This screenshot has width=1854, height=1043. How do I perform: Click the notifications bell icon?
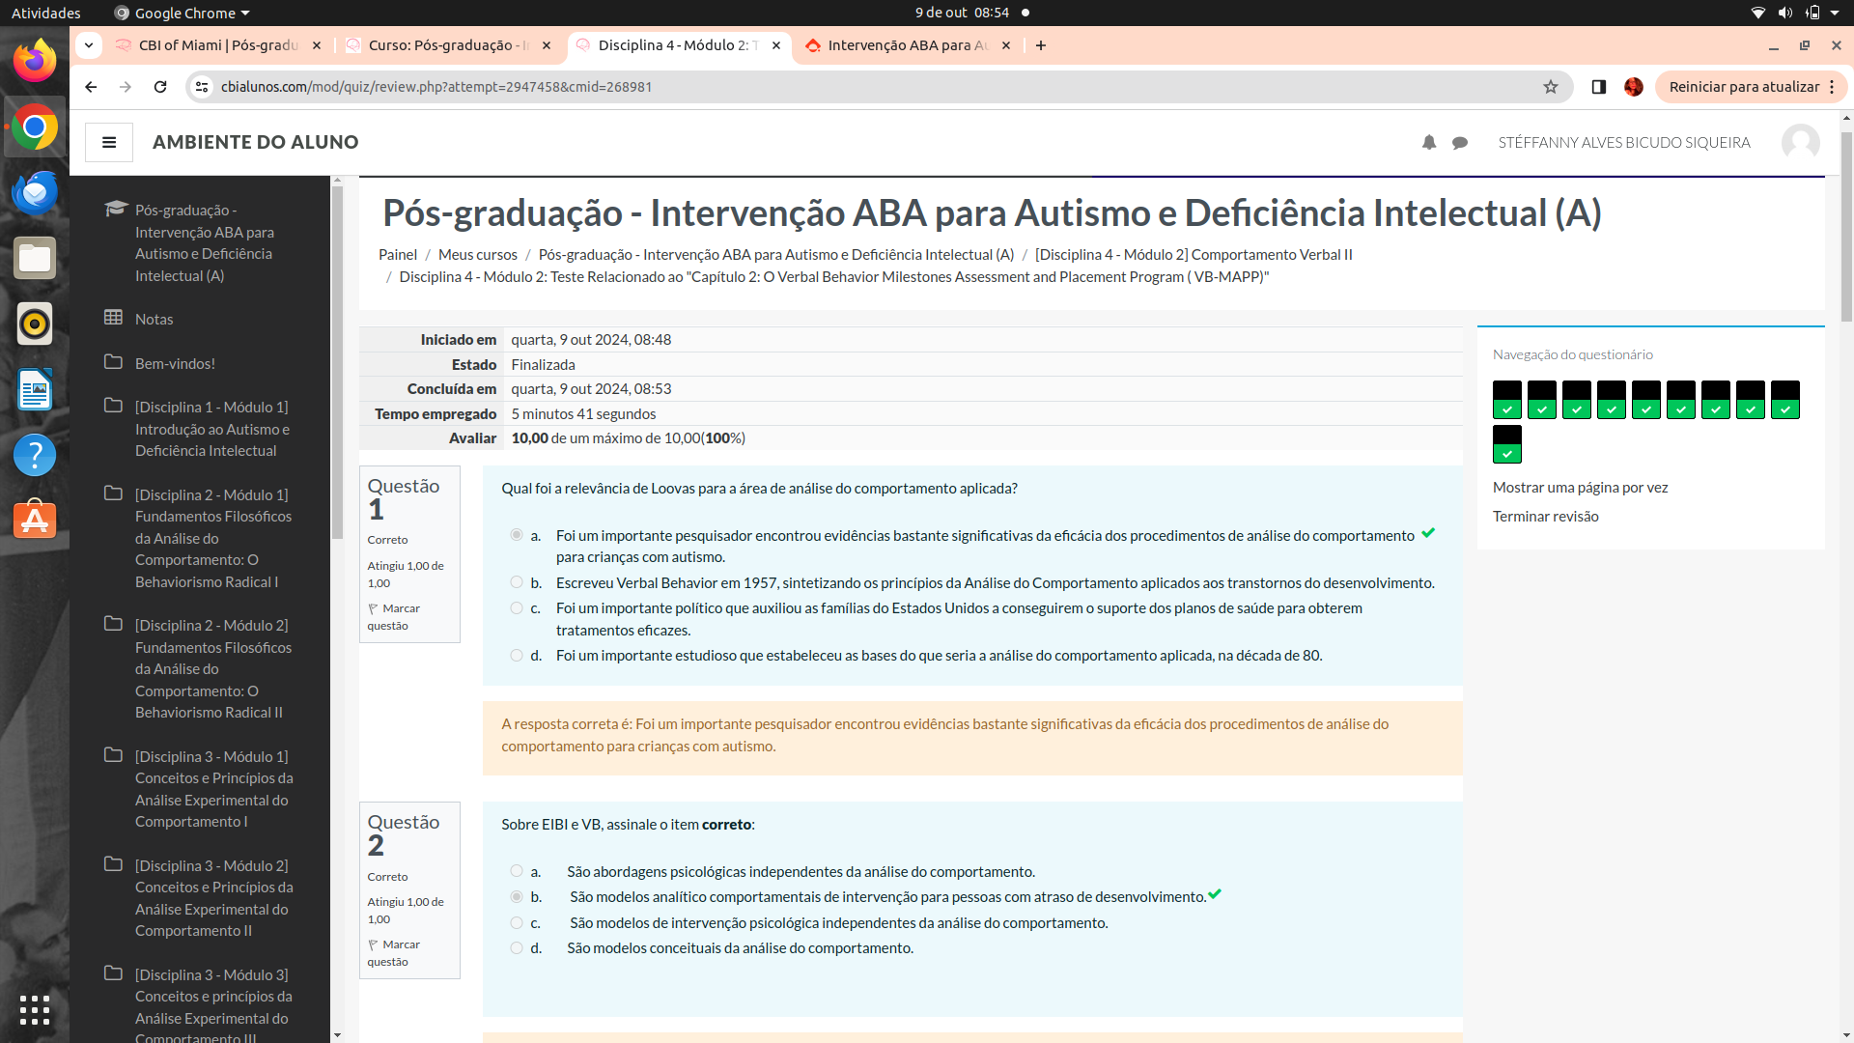pos(1429,142)
